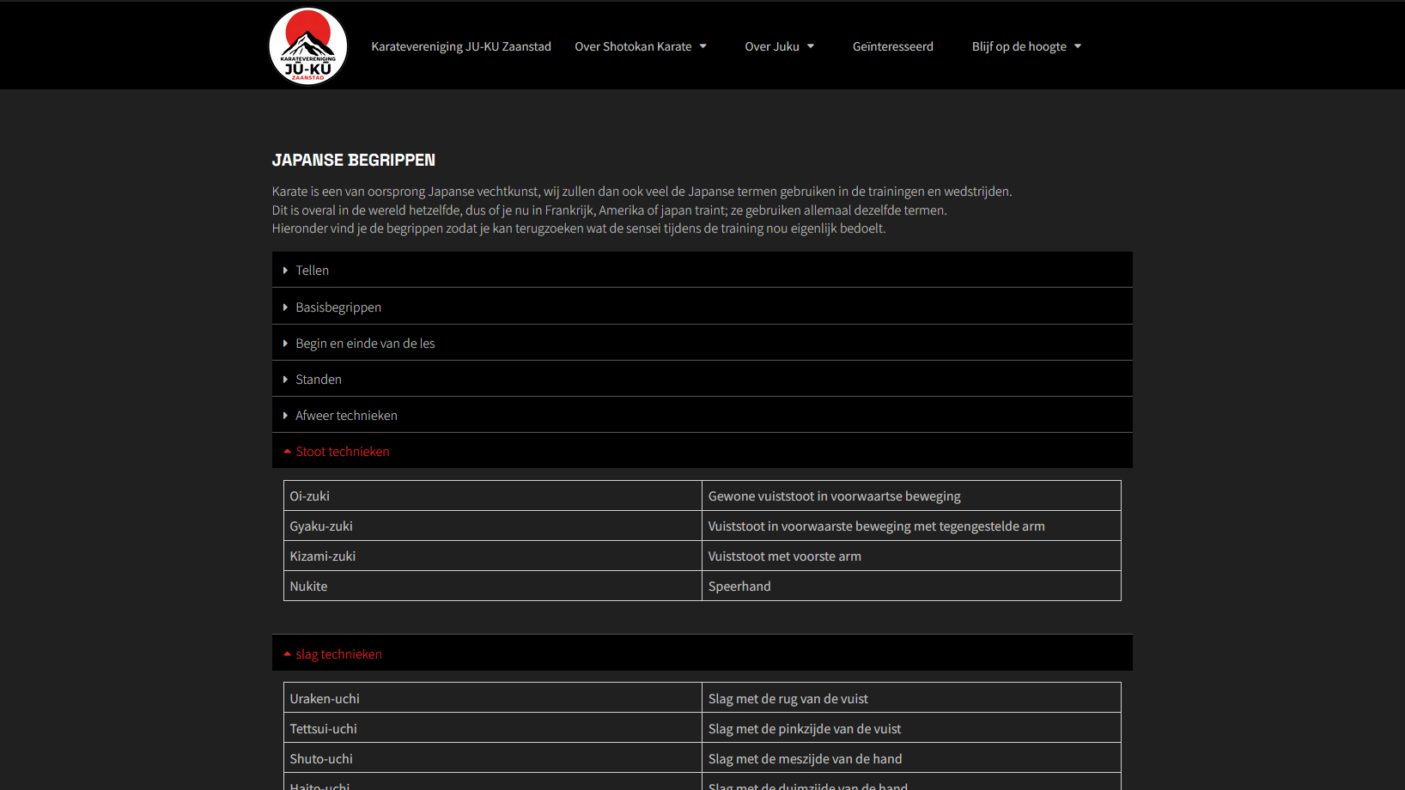Collapse the Stoot technieken section
1405x790 pixels.
click(x=343, y=452)
